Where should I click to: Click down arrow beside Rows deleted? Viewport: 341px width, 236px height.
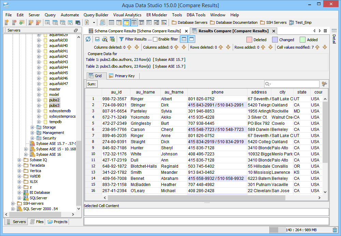pos(228,47)
